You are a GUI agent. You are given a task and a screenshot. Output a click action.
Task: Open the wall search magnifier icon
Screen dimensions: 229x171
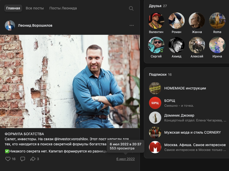click(x=131, y=8)
